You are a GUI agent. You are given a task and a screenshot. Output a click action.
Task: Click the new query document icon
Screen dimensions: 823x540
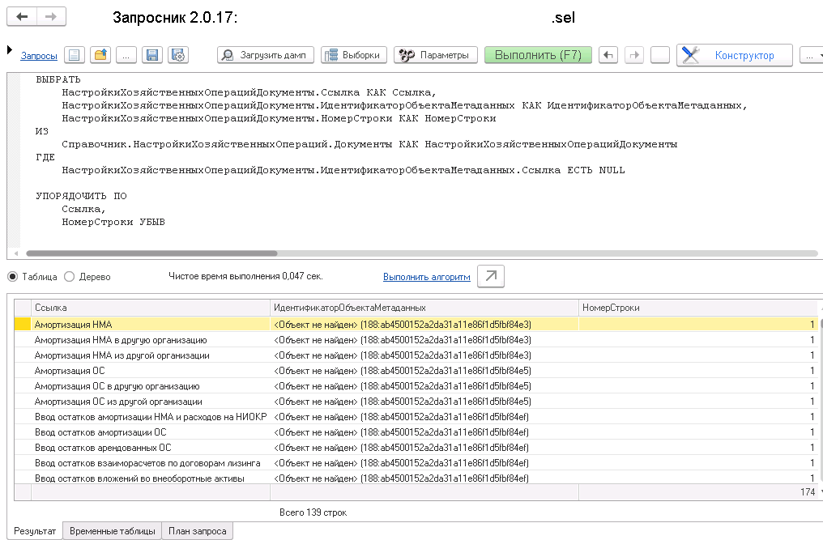tap(74, 55)
